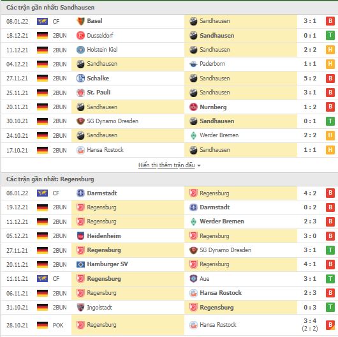Expand 'Hiển thị thêm trận đấu' list

click(x=169, y=165)
